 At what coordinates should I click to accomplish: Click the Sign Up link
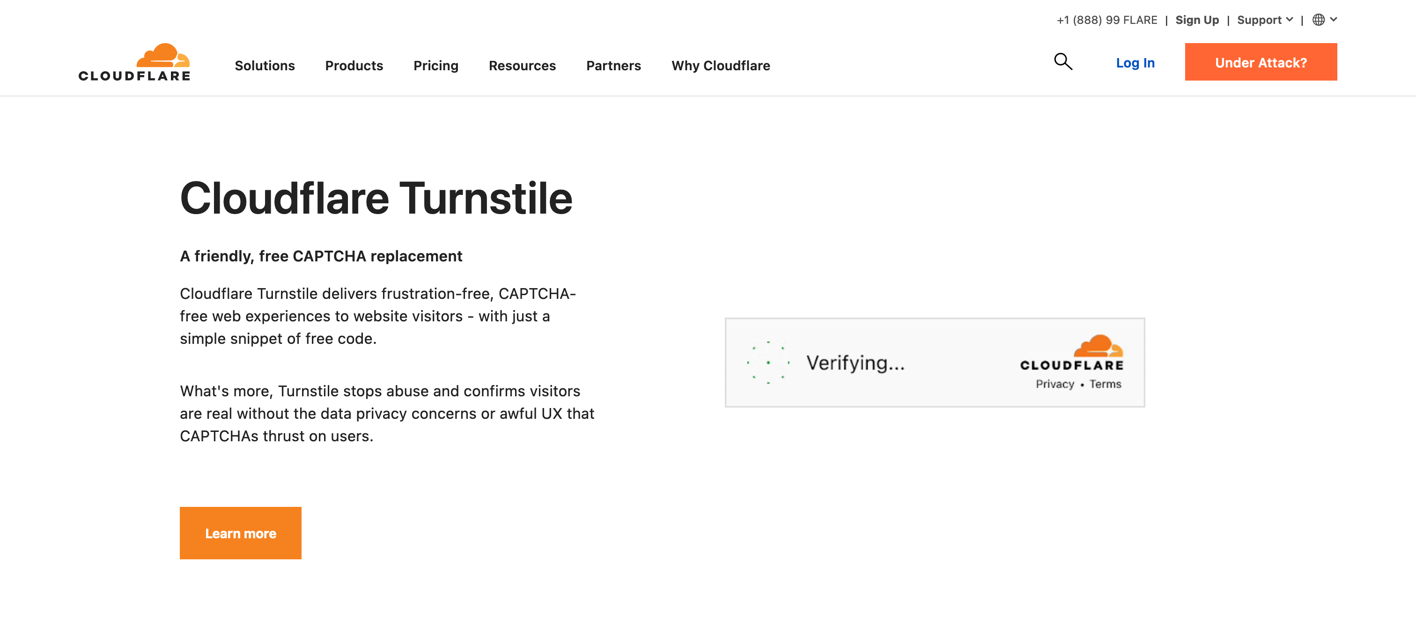(x=1197, y=20)
